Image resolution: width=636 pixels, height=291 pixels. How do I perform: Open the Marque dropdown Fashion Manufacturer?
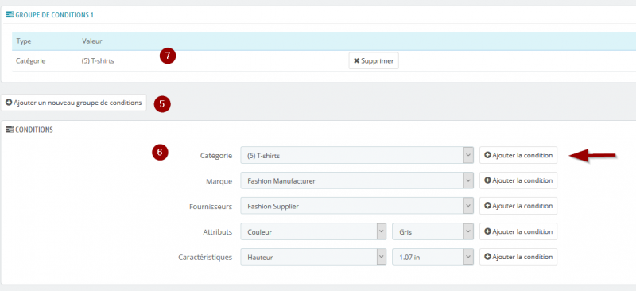coord(357,180)
